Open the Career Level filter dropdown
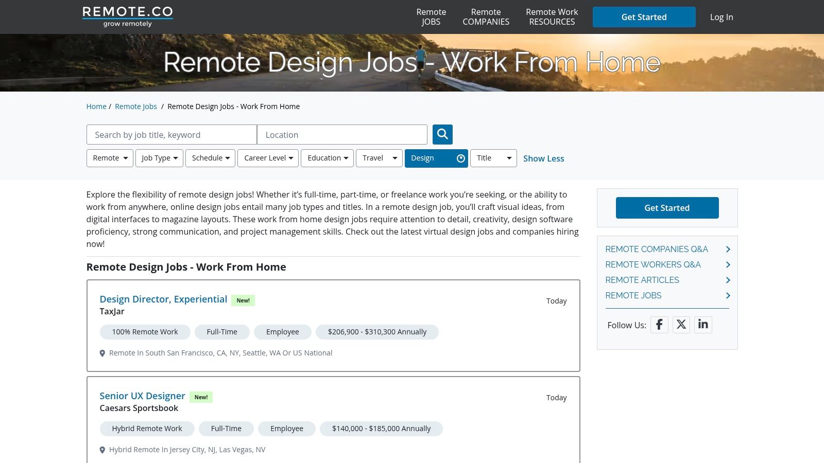The height and width of the screenshot is (463, 824). point(268,158)
